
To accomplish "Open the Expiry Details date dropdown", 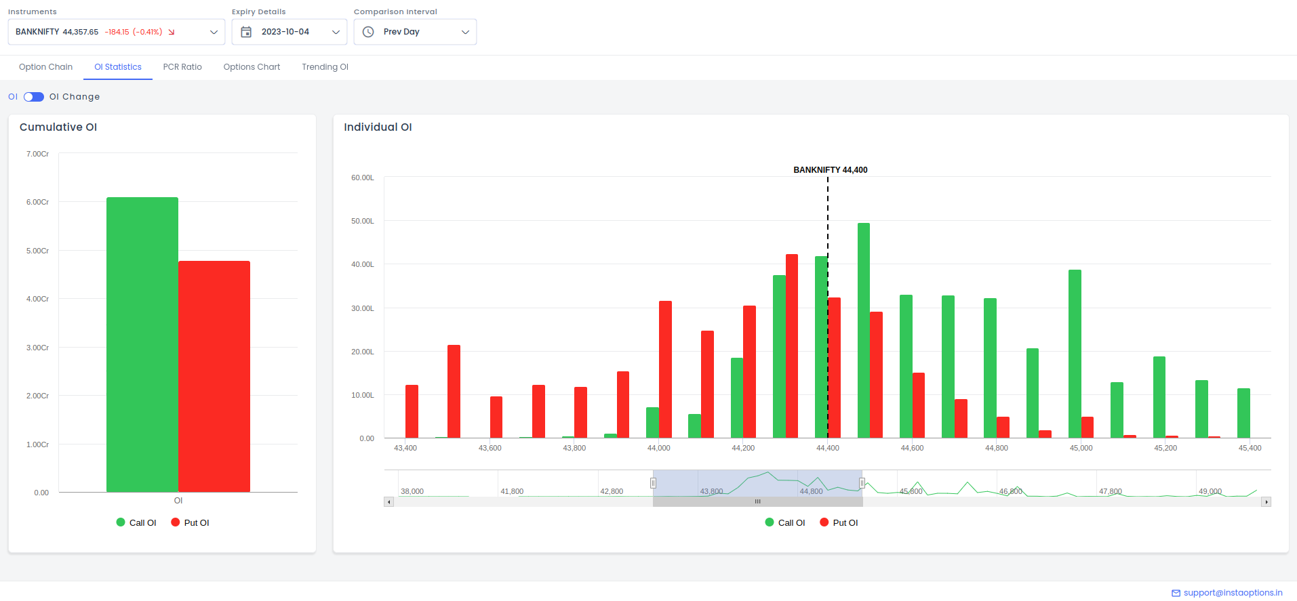I will tap(290, 32).
